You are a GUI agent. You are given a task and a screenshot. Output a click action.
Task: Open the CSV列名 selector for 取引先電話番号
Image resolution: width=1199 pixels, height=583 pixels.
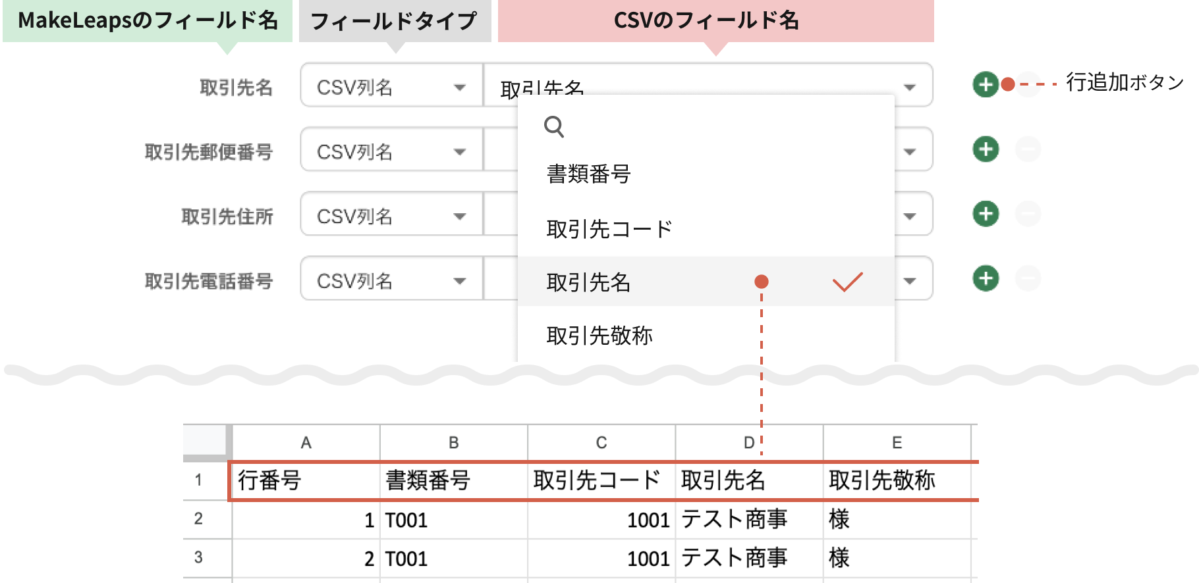391,280
